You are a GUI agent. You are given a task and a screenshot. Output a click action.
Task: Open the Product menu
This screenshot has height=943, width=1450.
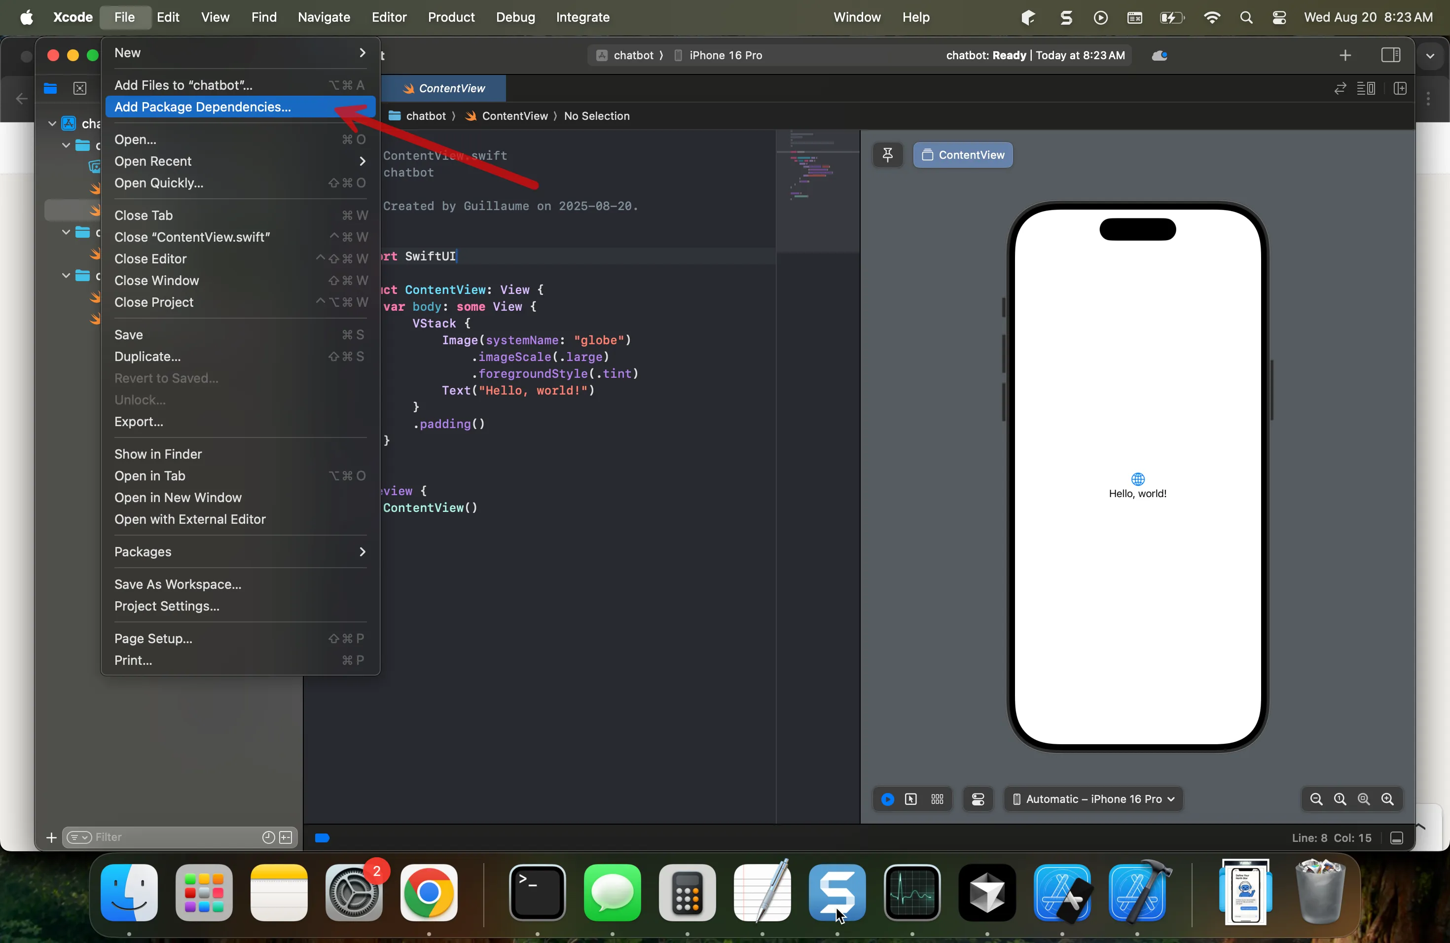click(451, 17)
